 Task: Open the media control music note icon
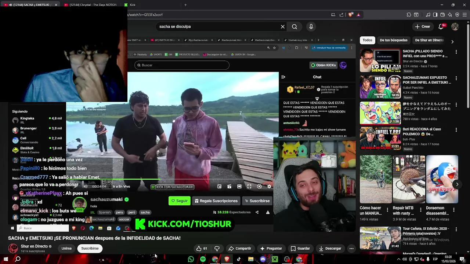428,15
